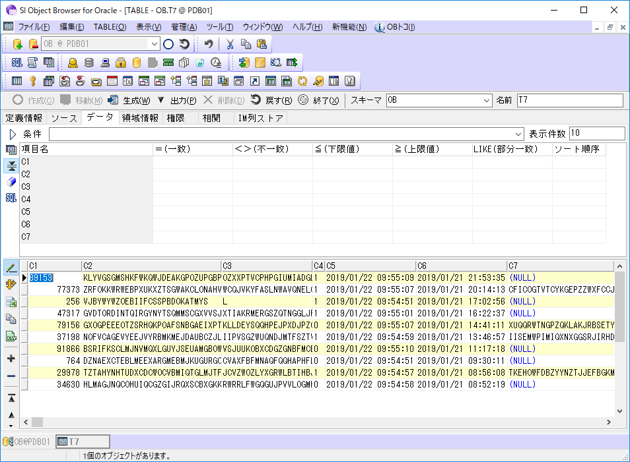Open the OB @ PDB01 connection dropdown
This screenshot has height=462, width=630.
(x=155, y=44)
